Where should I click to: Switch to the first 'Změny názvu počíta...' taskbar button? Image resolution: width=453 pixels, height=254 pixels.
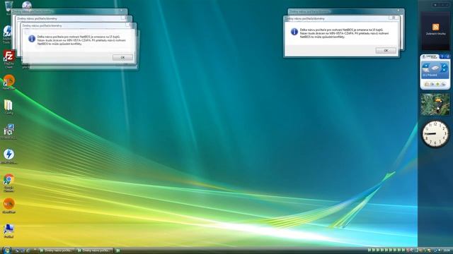57,250
